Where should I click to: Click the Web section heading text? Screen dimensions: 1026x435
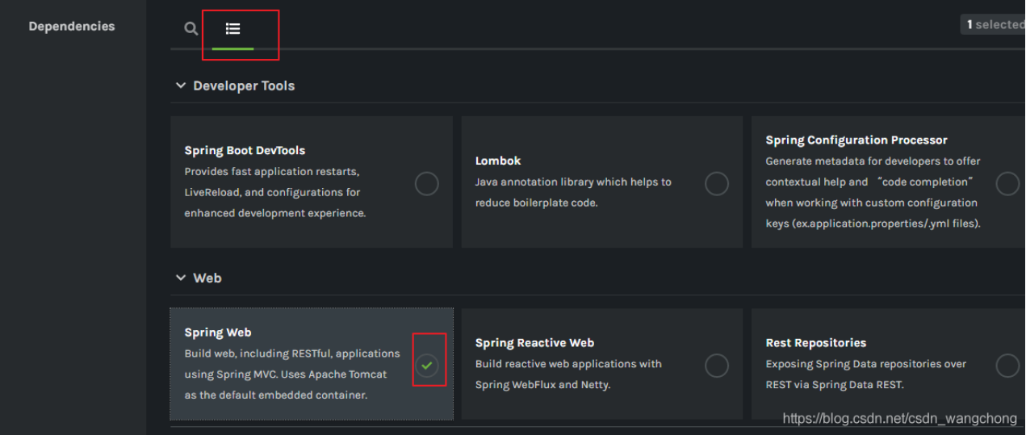coord(207,278)
